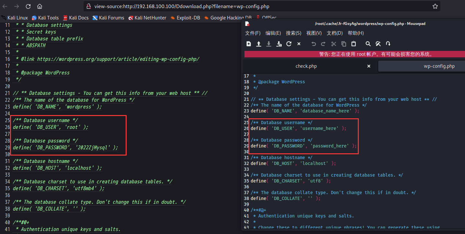Copy selection using Mousepad copy icon
Image resolution: width=465 pixels, height=234 pixels.
tap(344, 44)
